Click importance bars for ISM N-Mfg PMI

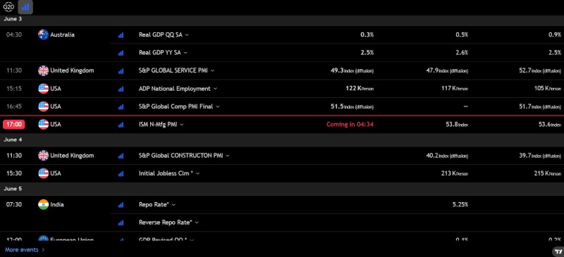121,125
